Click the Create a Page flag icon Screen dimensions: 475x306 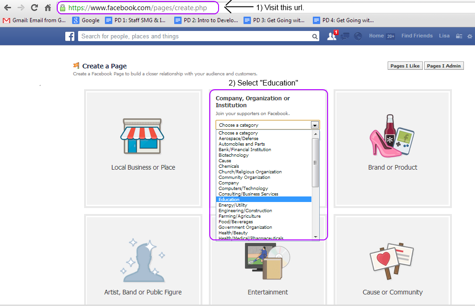pos(76,66)
